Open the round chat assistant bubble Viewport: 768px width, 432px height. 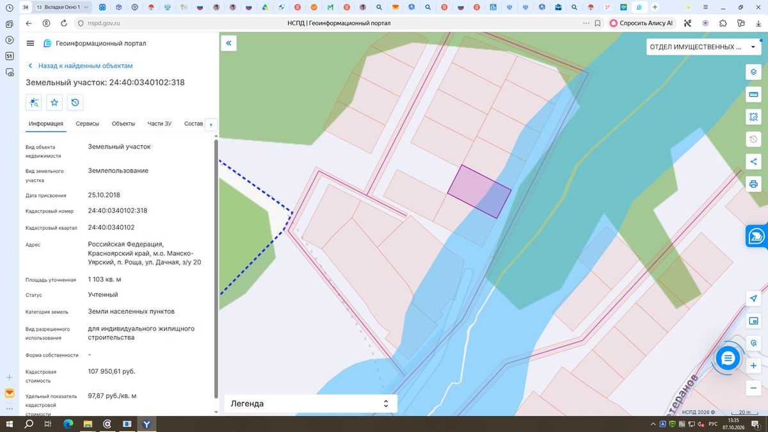coord(728,358)
